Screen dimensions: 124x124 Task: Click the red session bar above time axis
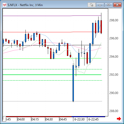pyautogui.click(x=39, y=117)
